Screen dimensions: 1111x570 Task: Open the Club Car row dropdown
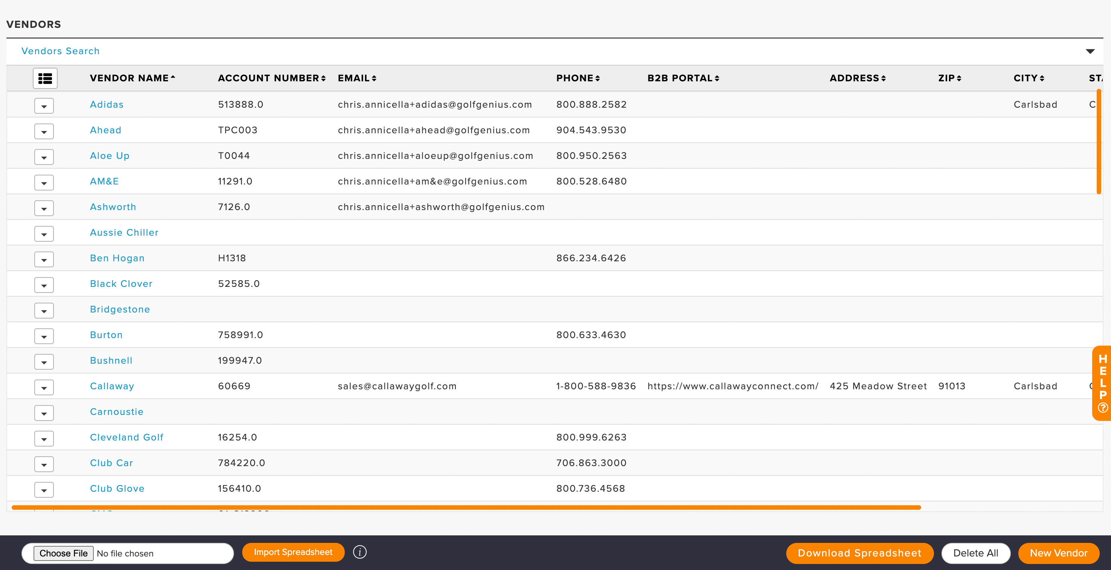pos(44,465)
